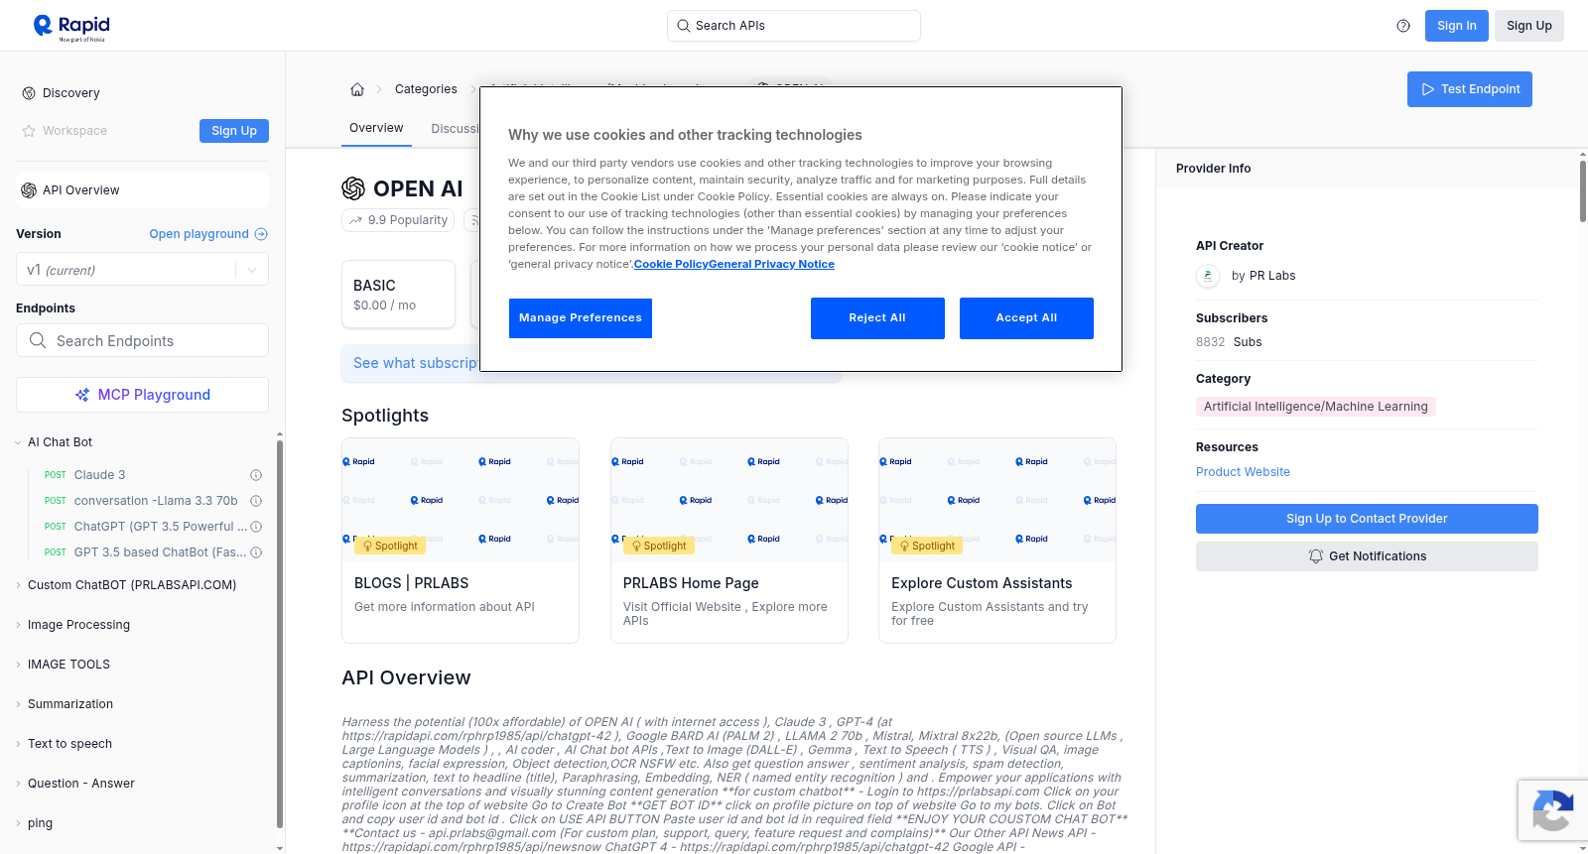Viewport: 1588px width, 854px height.
Task: Click the Sign In button
Action: (1457, 26)
